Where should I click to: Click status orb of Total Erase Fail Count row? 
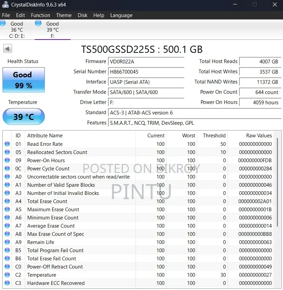7,258
